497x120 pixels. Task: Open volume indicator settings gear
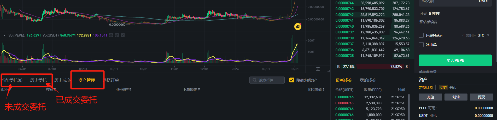click(117, 35)
